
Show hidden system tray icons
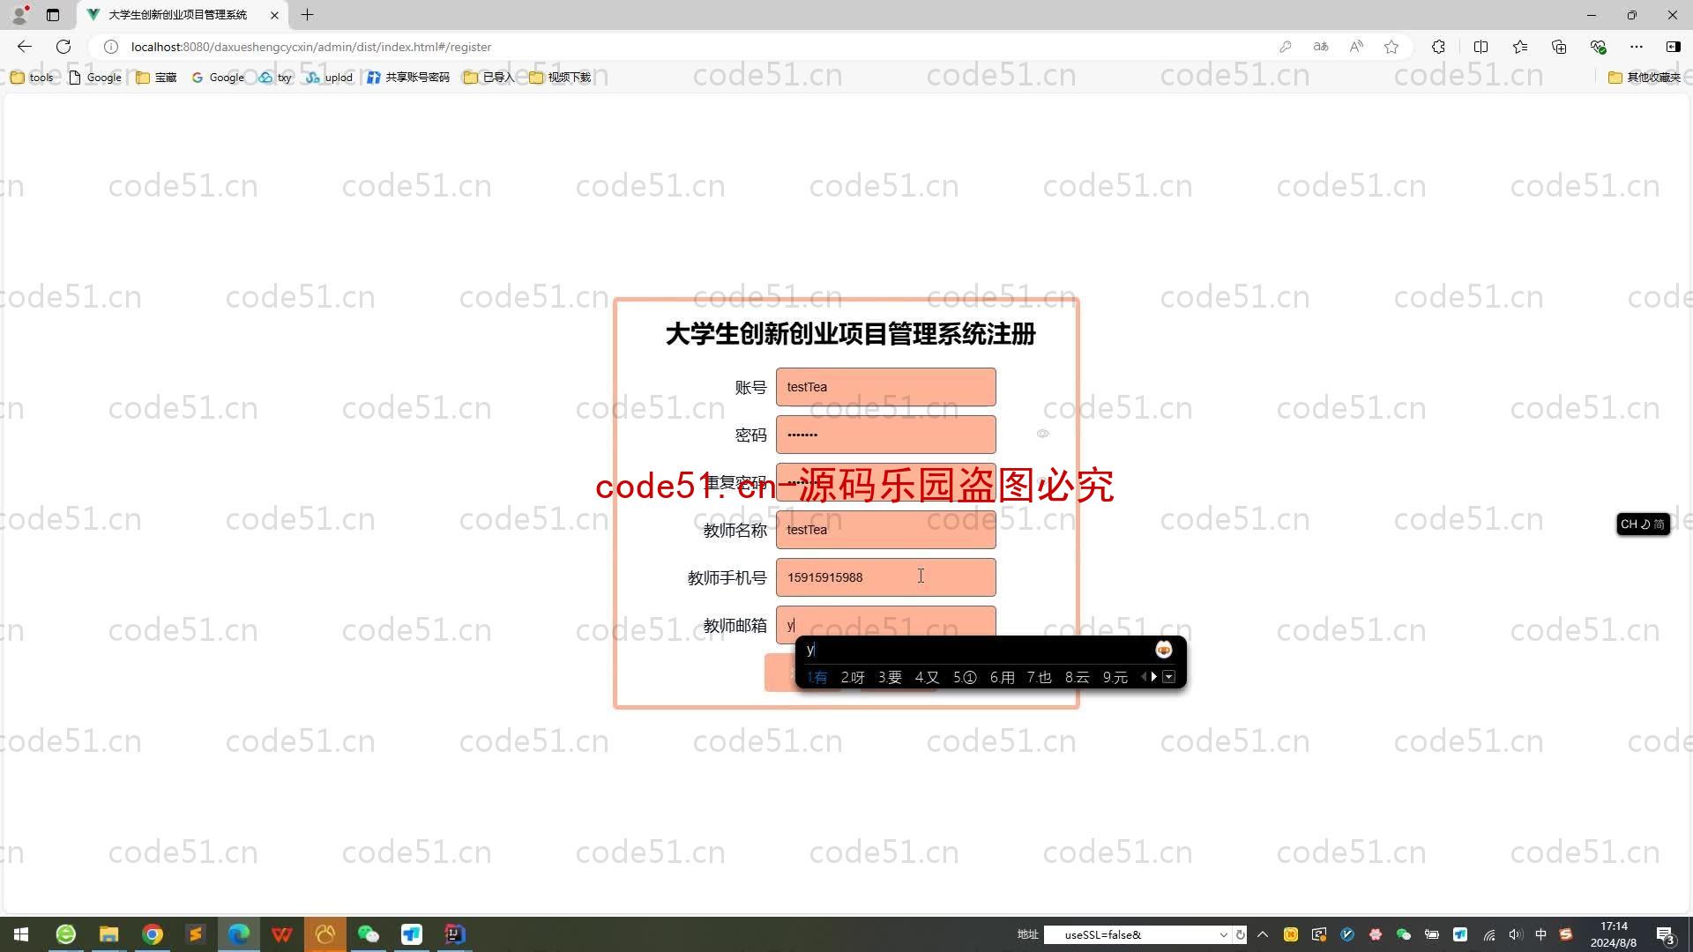pos(1263,934)
